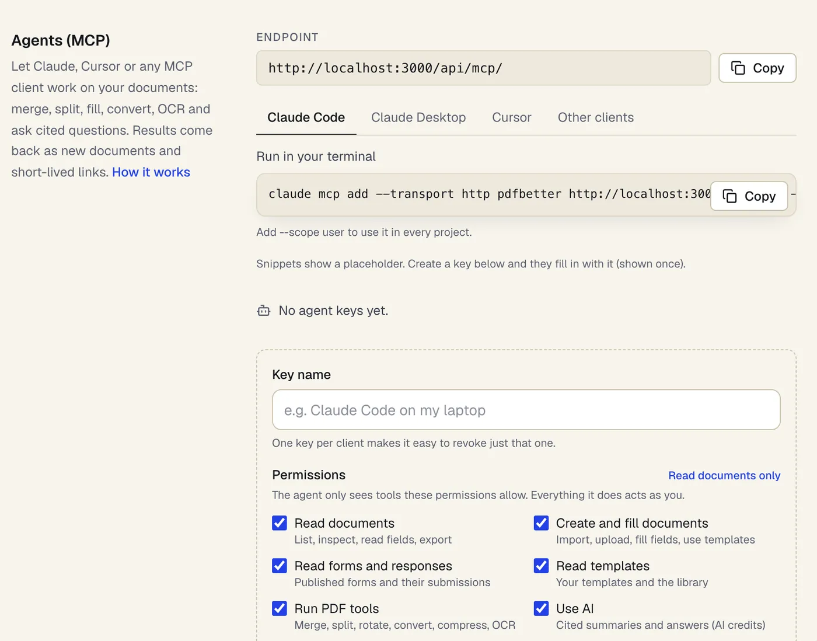Click 'Your templates and the library' description
The width and height of the screenshot is (817, 641).
(632, 583)
